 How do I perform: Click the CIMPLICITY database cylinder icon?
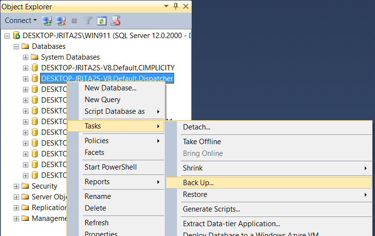(x=35, y=67)
